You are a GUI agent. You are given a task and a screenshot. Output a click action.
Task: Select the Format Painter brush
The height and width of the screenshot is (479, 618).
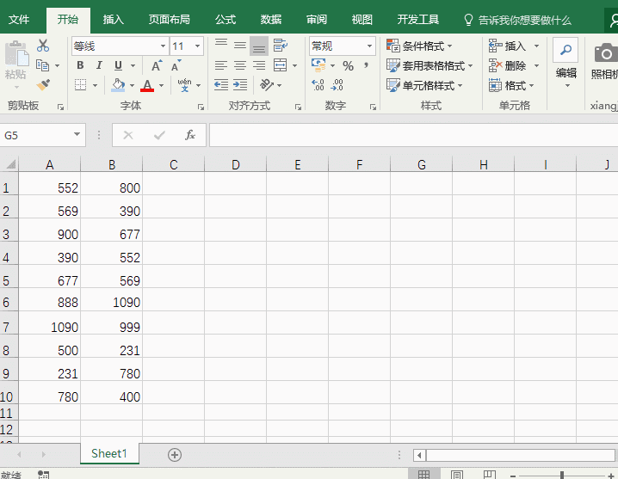pyautogui.click(x=43, y=84)
